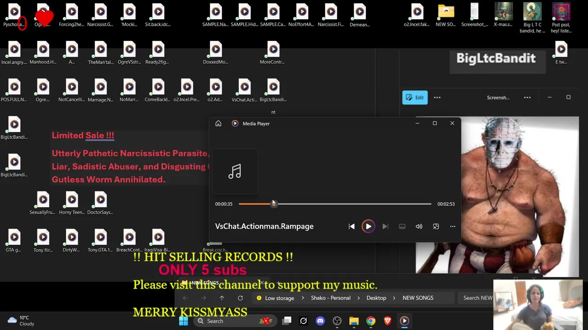The height and width of the screenshot is (330, 588).
Task: Open Google Chrome from the taskbar
Action: tap(371, 321)
